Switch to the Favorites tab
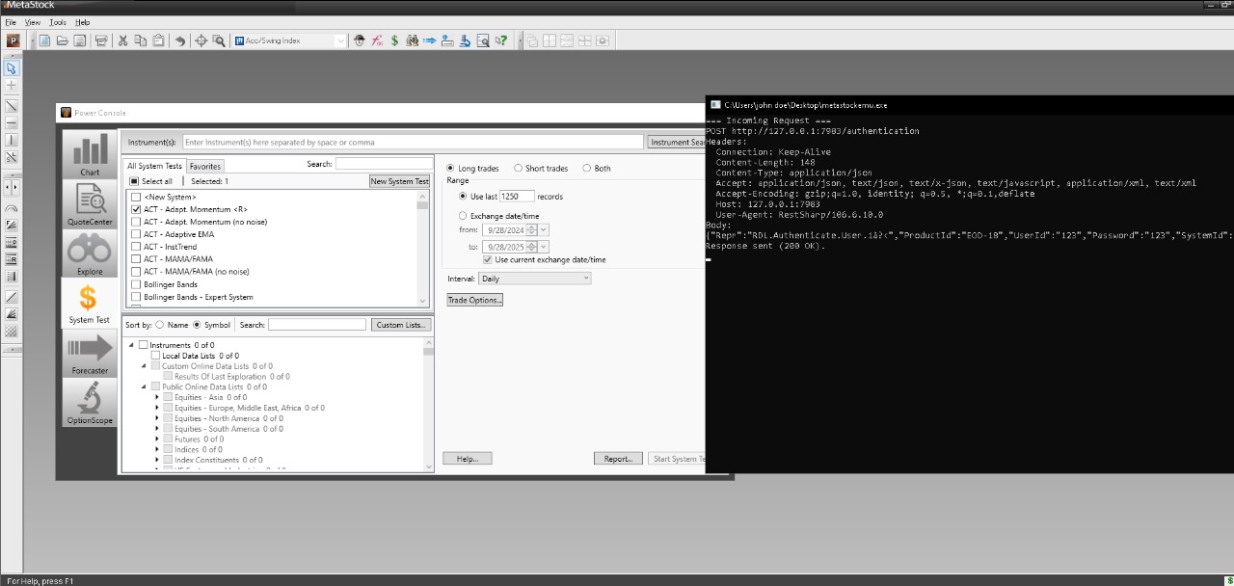1234x586 pixels. pos(204,167)
